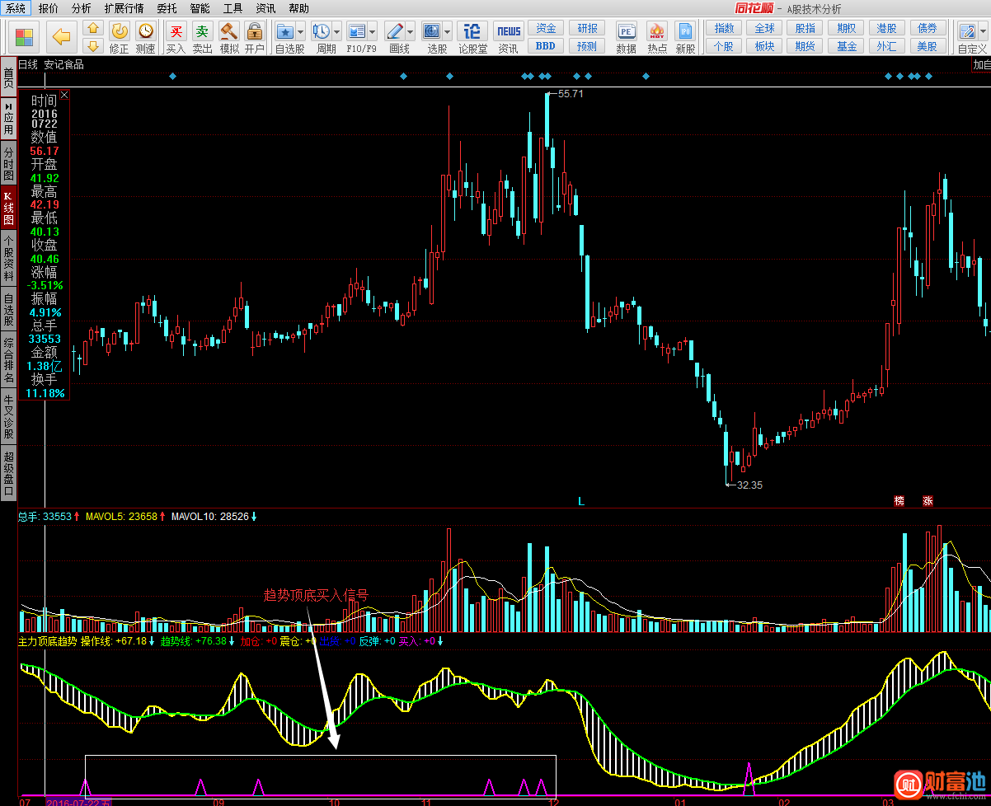Switch to the K线图 sidebar tab
The height and width of the screenshot is (806, 991).
pos(8,209)
